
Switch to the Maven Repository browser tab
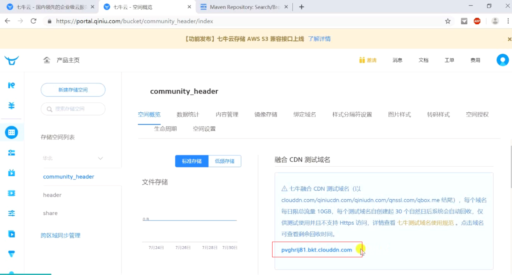pyautogui.click(x=245, y=7)
